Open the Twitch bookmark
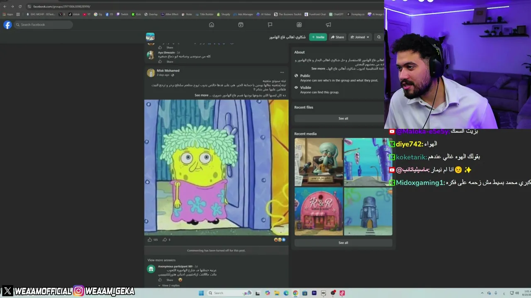 122,14
